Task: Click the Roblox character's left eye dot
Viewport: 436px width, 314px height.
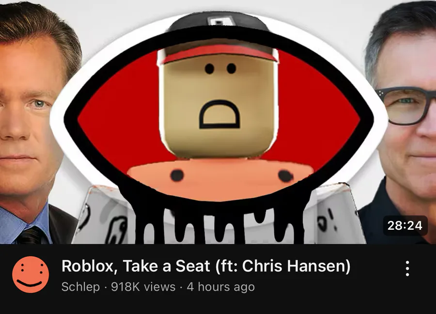Action: 209,68
